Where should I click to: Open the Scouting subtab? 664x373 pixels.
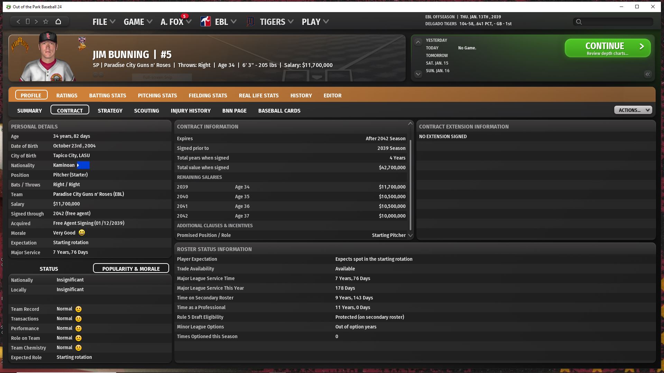tap(147, 111)
